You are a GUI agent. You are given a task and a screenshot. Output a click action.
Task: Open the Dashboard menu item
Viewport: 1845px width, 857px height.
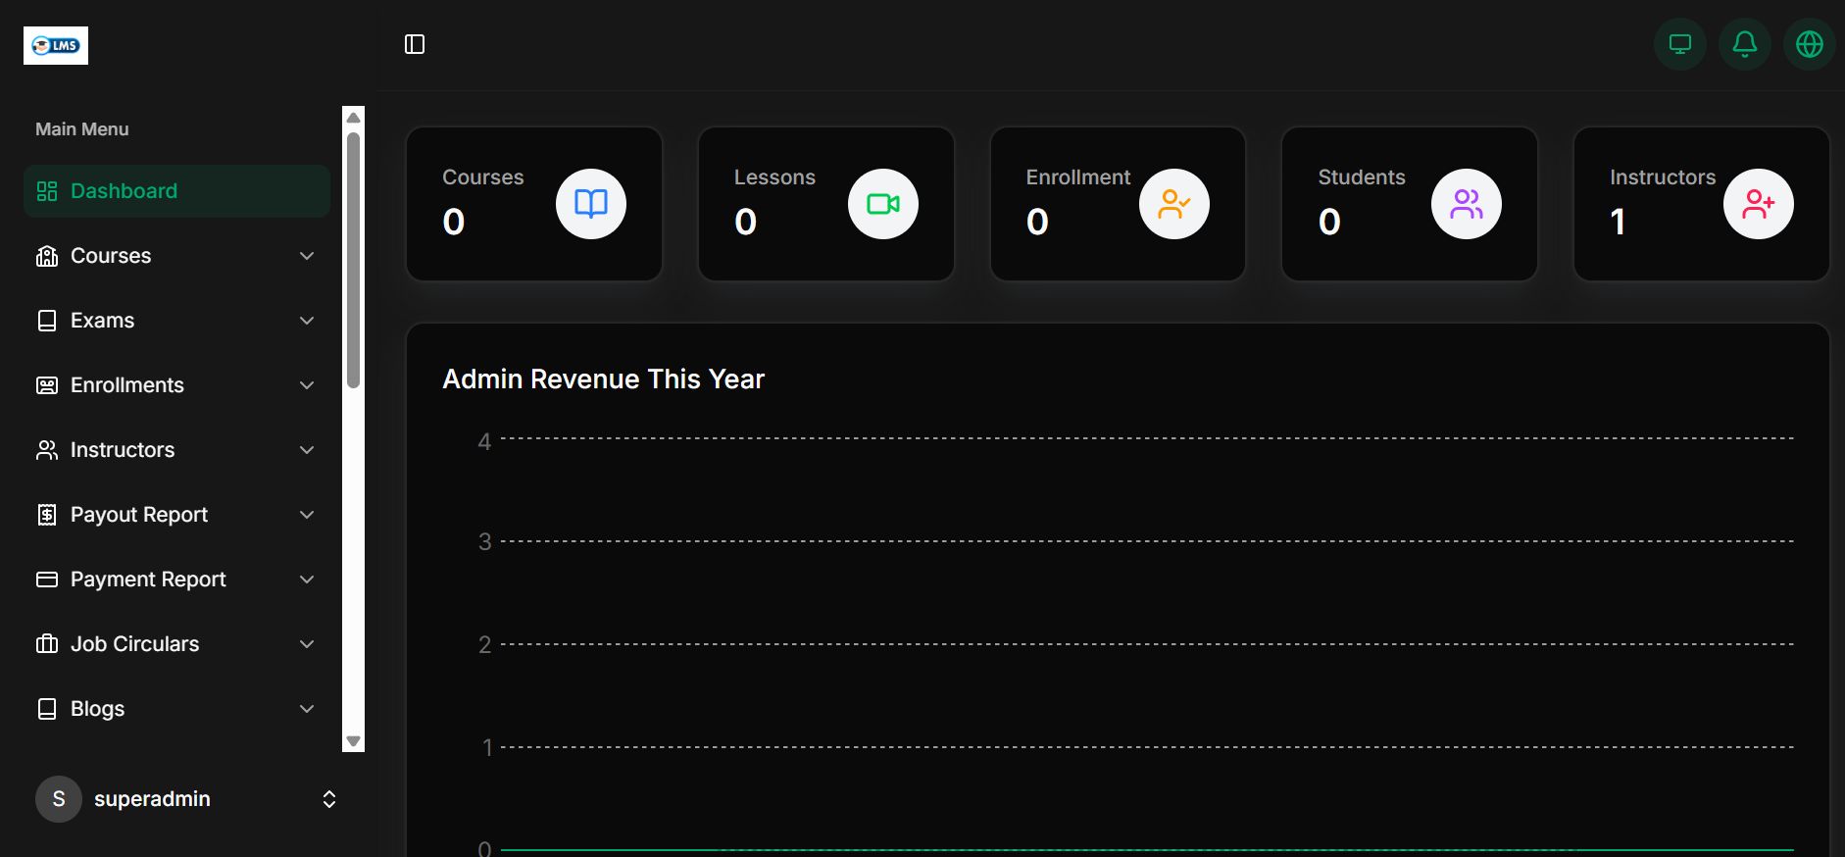pyautogui.click(x=176, y=191)
